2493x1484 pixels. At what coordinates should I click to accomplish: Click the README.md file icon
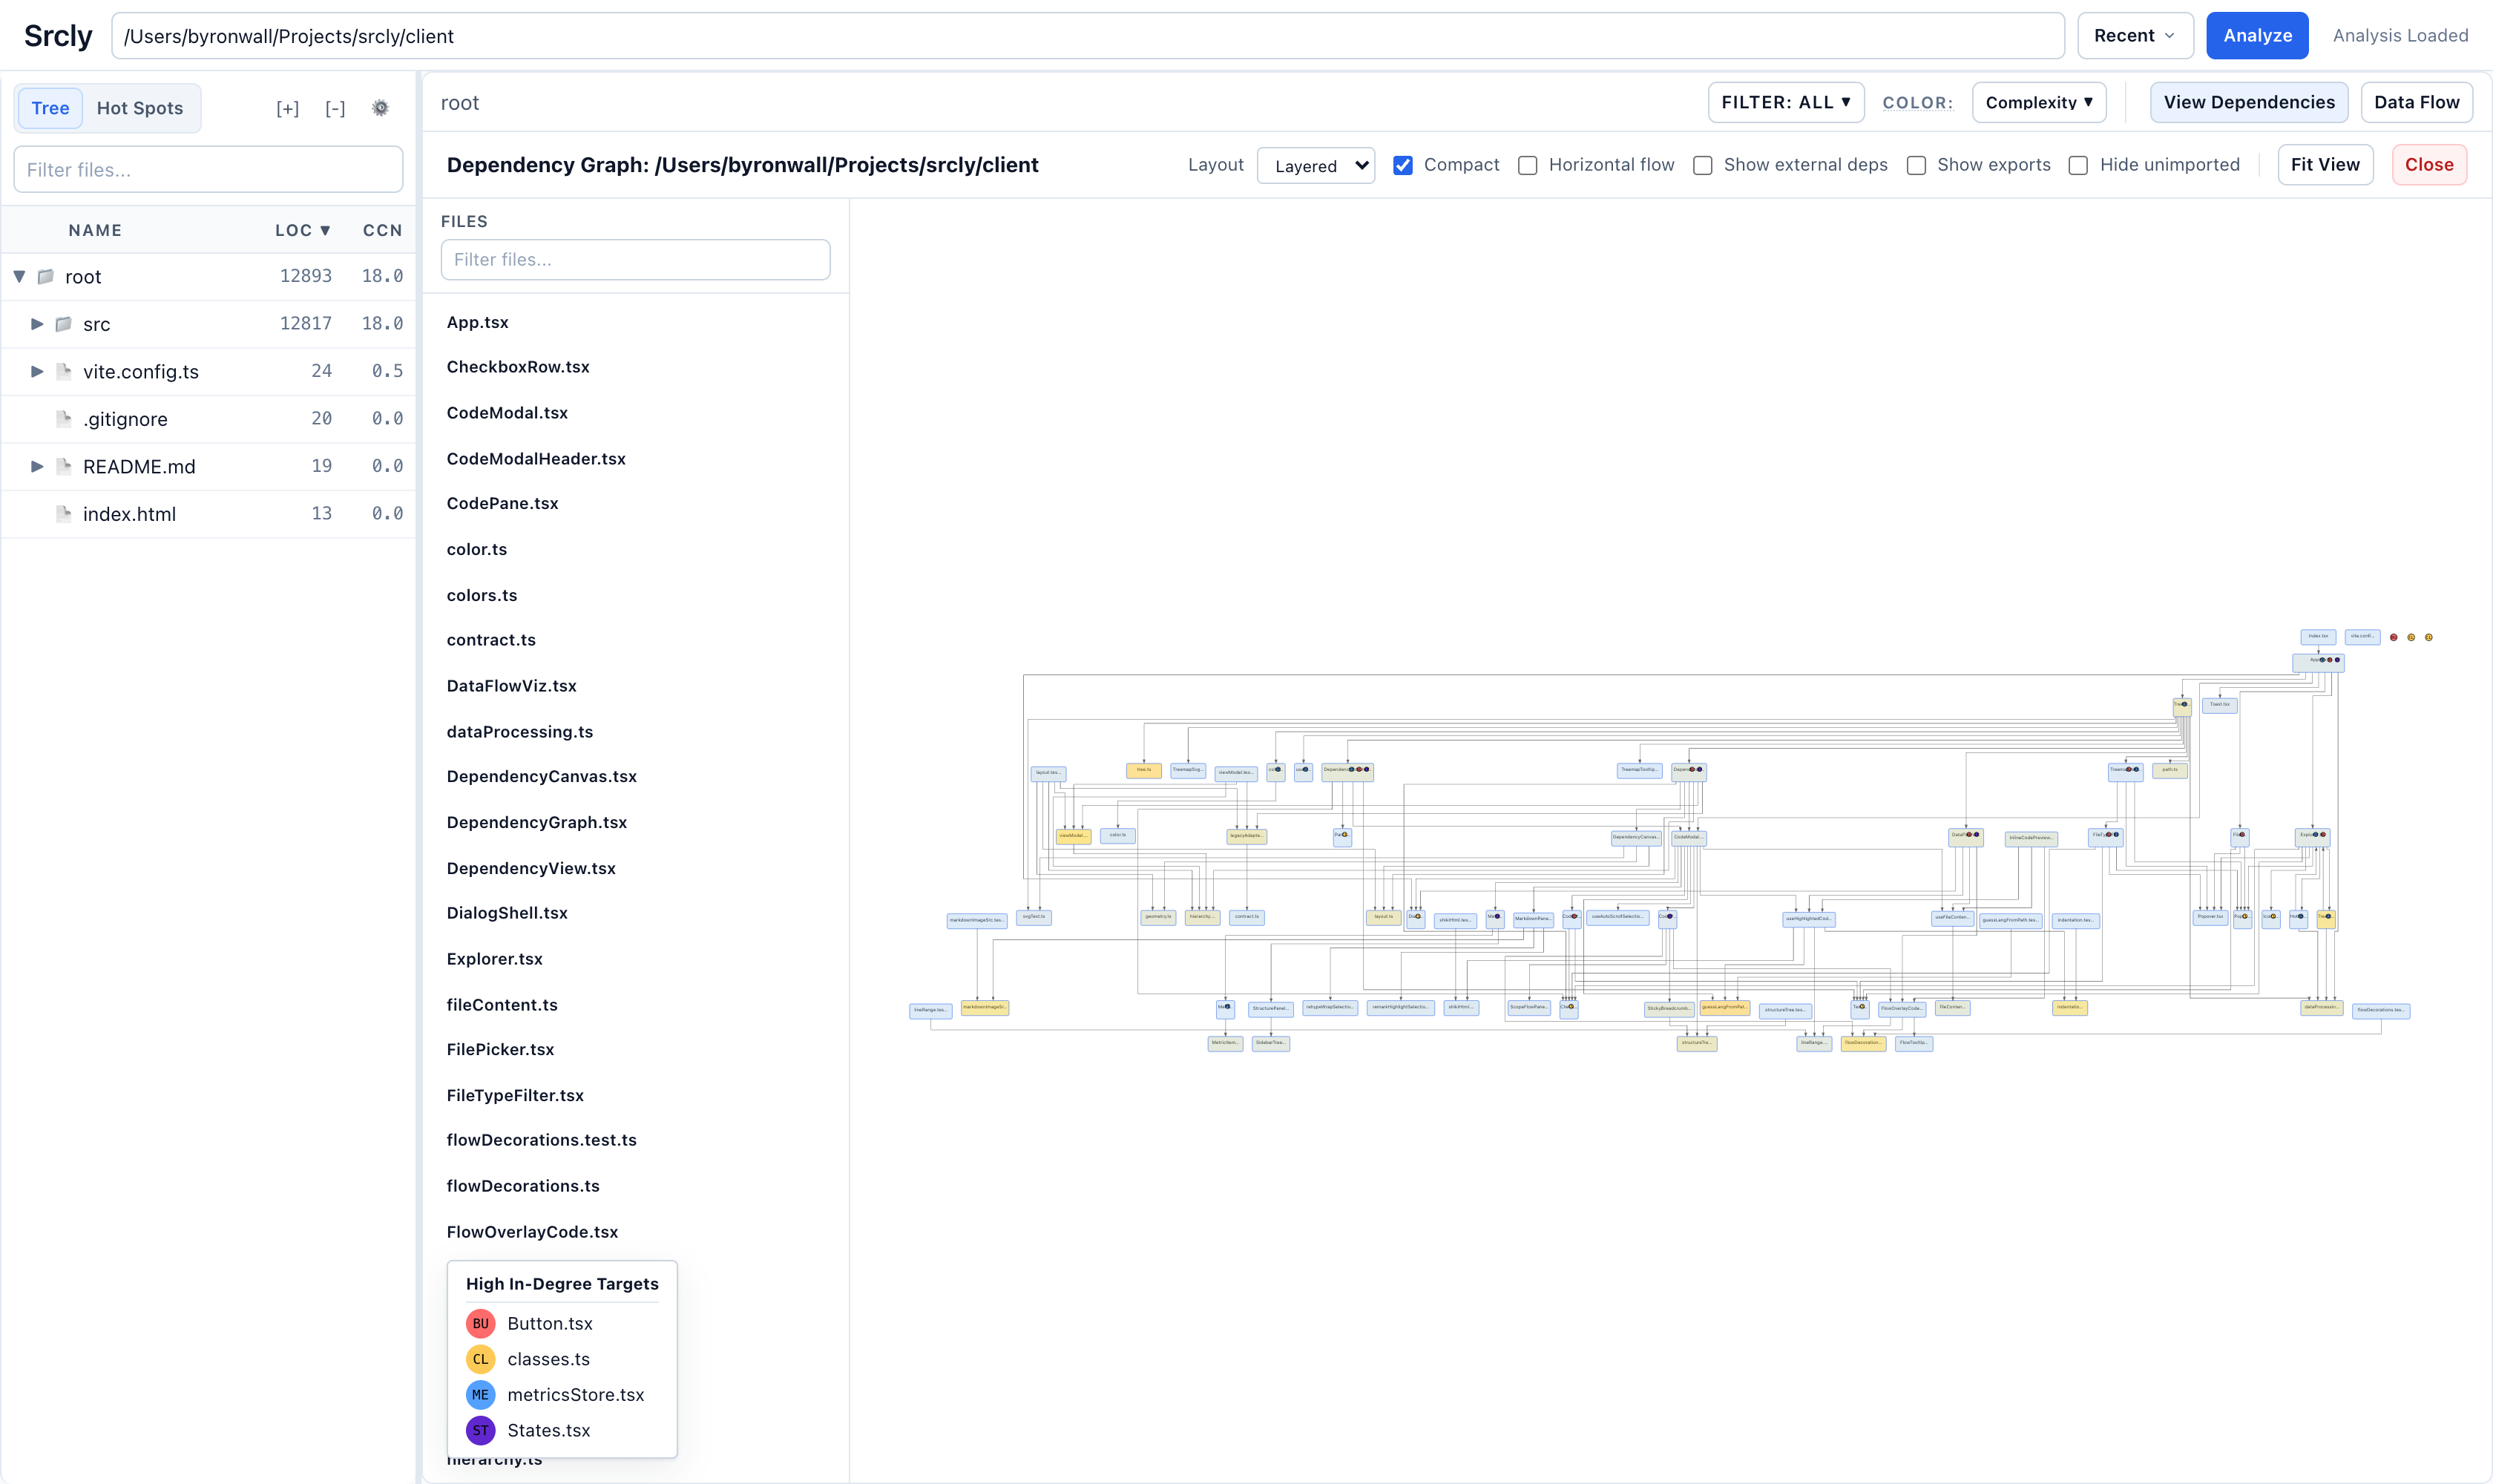[x=64, y=466]
